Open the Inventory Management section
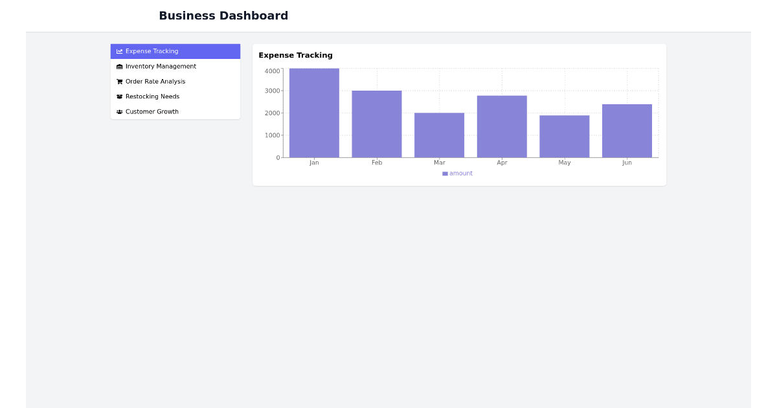Viewport: 777px width, 408px height. (x=160, y=66)
